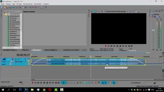Toggle Split Screen View in preview
Viewport: 164px width, 92px height.
(102, 11)
